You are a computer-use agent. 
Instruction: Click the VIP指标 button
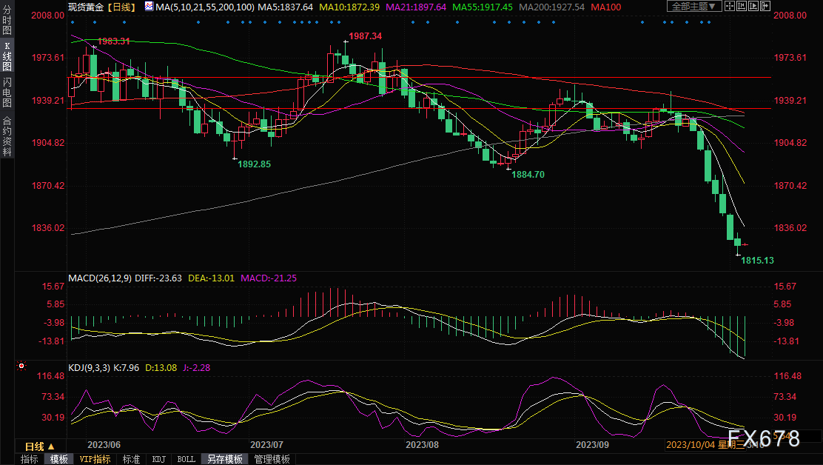95,459
